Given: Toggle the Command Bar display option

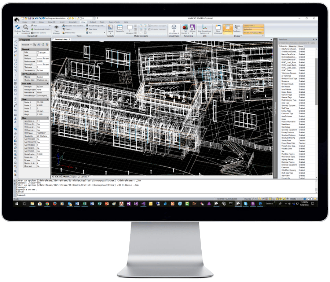Looking at the screenshot, I should pyautogui.click(x=253, y=26).
